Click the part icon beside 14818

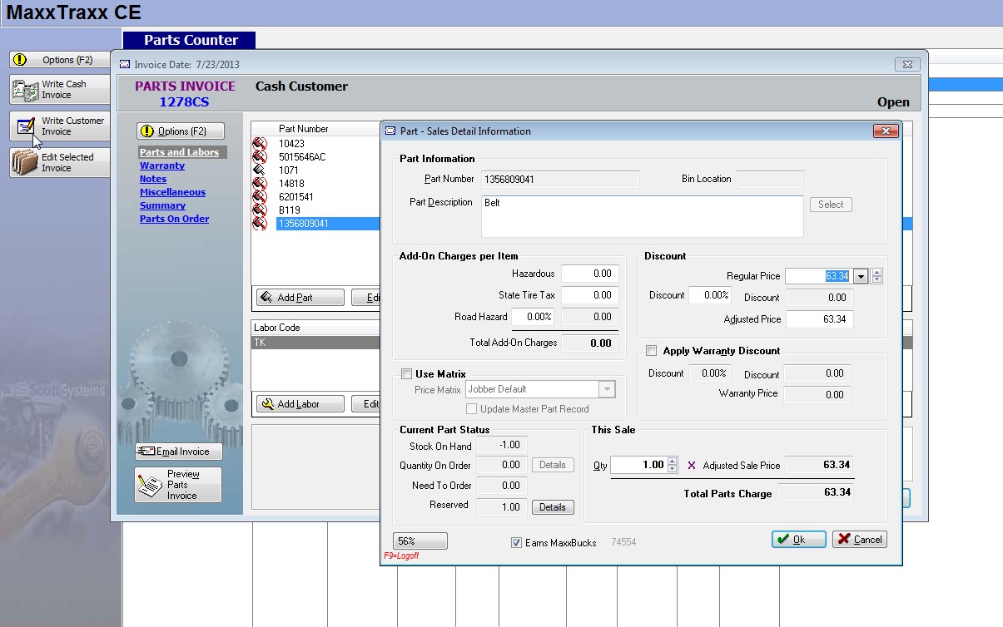point(261,184)
